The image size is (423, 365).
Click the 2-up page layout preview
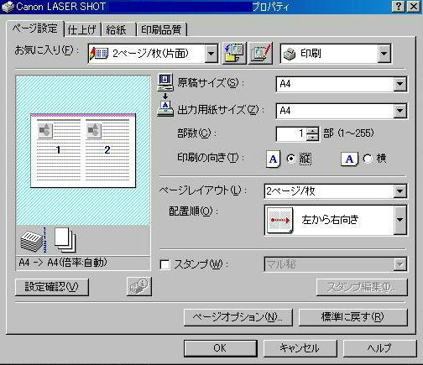coord(83,150)
